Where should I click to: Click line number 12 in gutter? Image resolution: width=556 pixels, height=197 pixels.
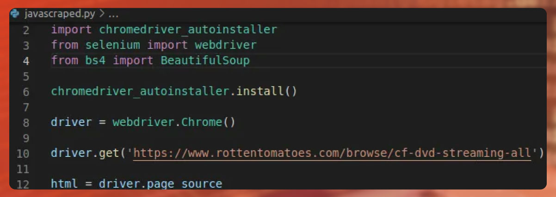point(23,184)
